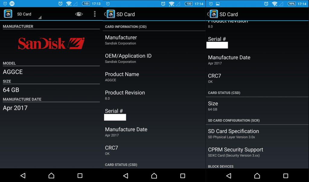Image resolution: width=309 pixels, height=182 pixels.
Task: Toggle the eye visibility icon in the toolbar
Action: coord(79,14)
